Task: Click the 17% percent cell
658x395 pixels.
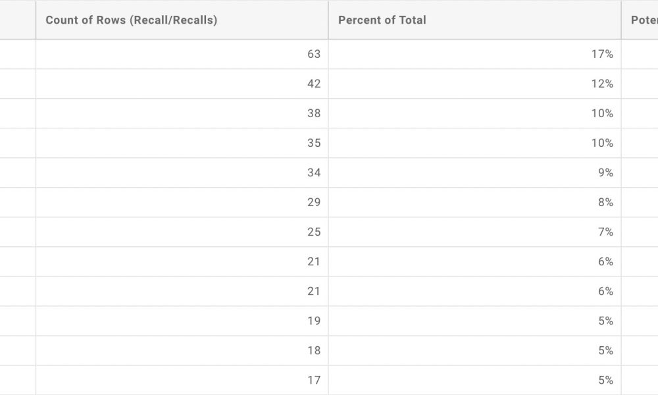Action: [474, 54]
